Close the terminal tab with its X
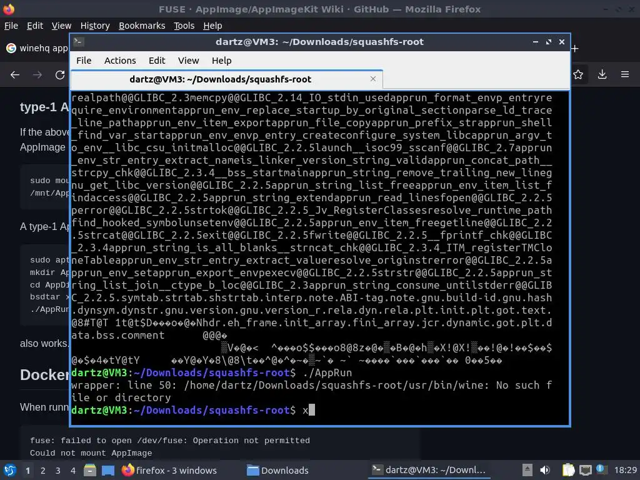This screenshot has height=480, width=640. click(373, 79)
